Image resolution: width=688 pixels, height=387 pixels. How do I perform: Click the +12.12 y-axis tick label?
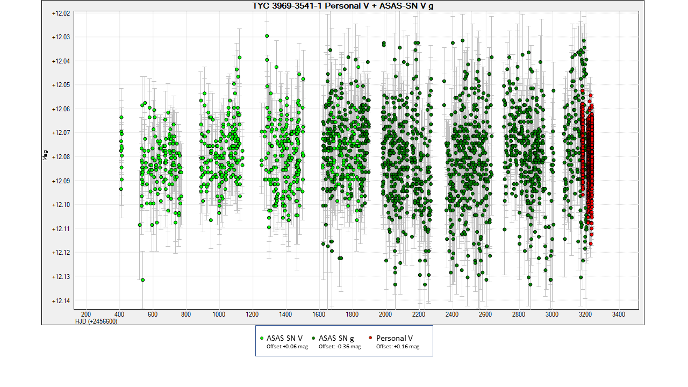pyautogui.click(x=61, y=253)
